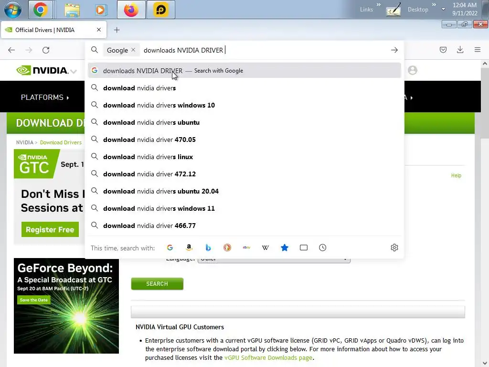Open the Download Drivers breadcrumb link
The height and width of the screenshot is (367, 489).
[61, 142]
